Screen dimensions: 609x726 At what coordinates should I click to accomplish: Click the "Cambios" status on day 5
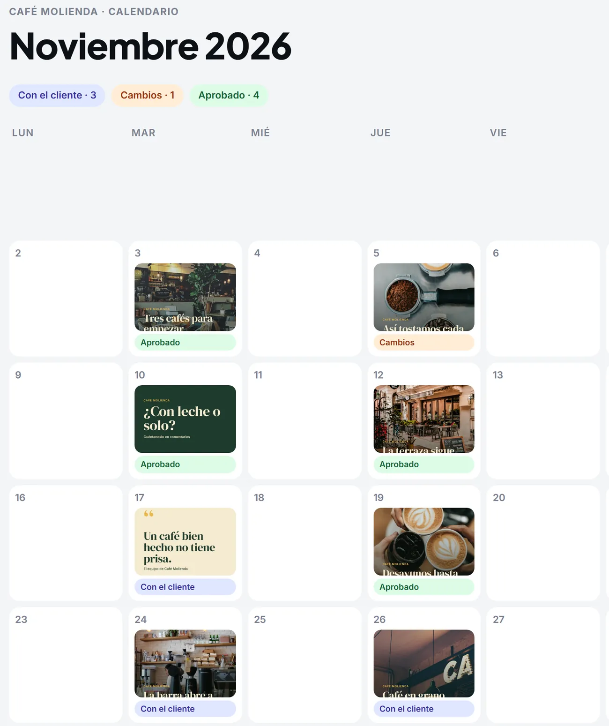pyautogui.click(x=424, y=342)
